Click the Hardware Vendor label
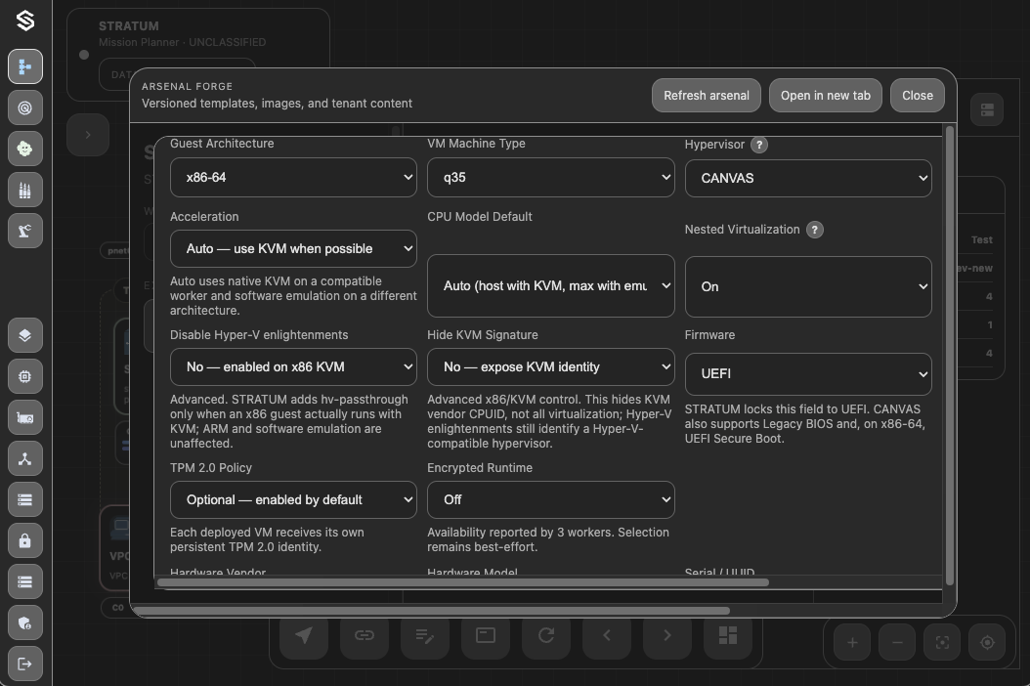 point(218,573)
